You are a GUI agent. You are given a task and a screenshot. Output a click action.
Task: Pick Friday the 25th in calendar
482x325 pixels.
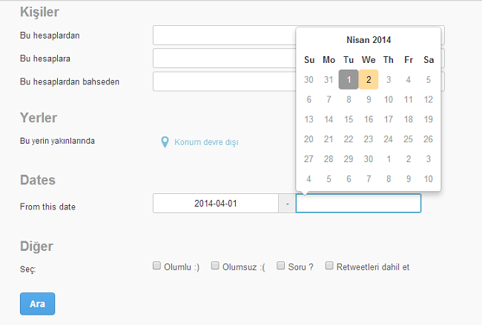[409, 139]
